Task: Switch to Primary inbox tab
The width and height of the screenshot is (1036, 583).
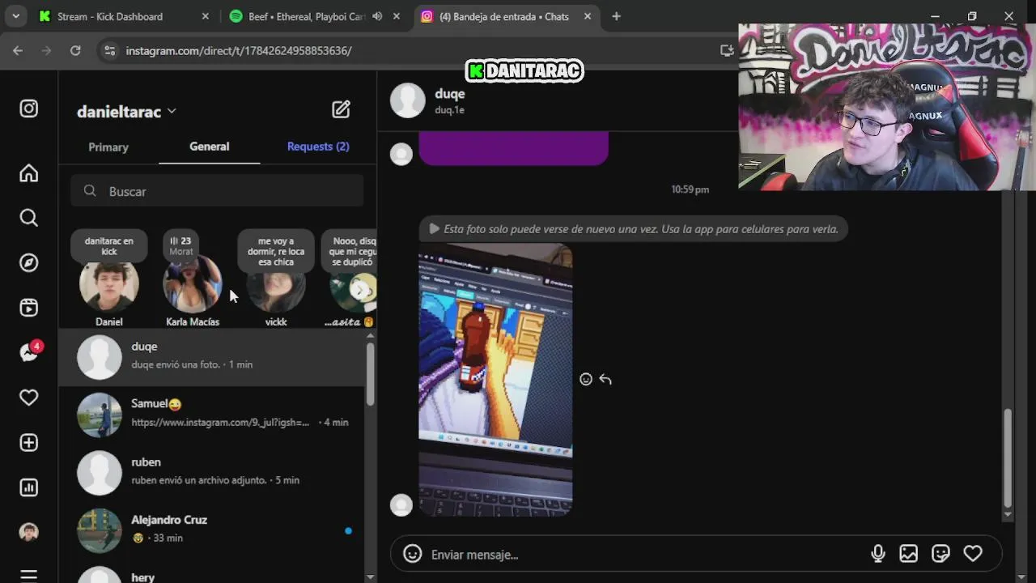Action: 108,147
